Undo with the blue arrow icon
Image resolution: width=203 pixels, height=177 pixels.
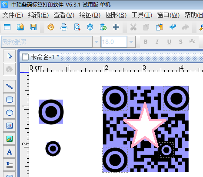(173, 27)
